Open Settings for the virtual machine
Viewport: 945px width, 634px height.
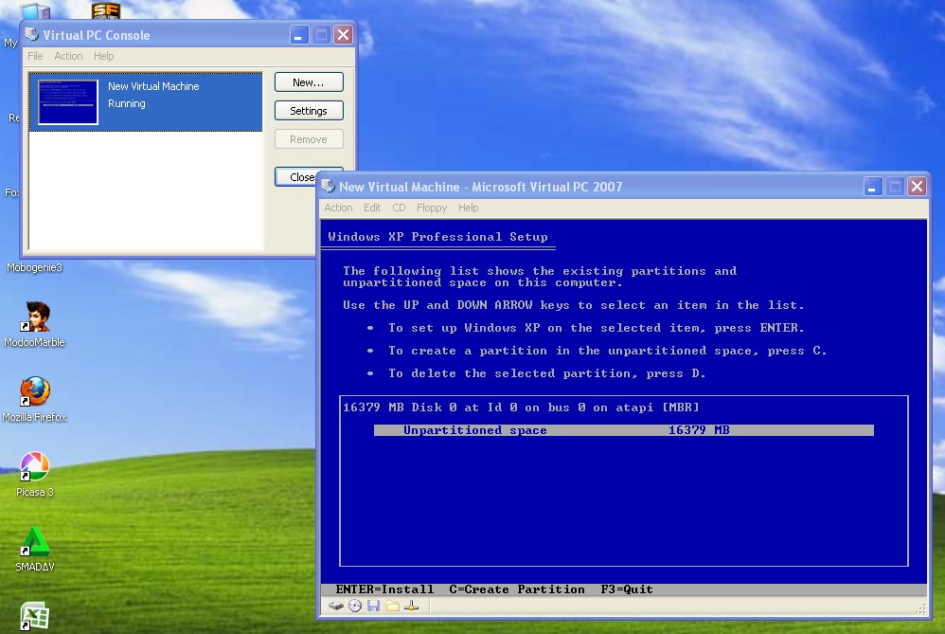pyautogui.click(x=309, y=110)
